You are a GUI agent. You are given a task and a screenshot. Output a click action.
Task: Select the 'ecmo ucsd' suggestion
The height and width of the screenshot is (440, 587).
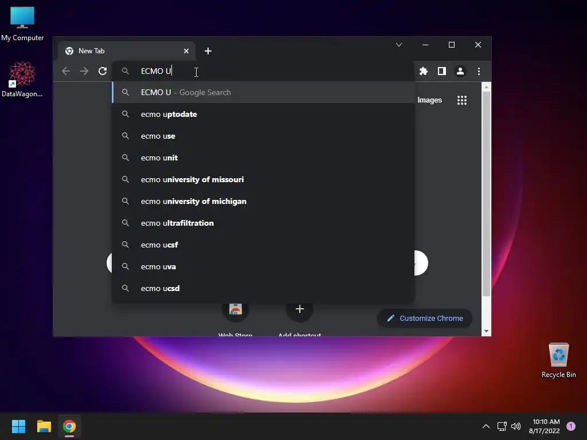click(264, 288)
